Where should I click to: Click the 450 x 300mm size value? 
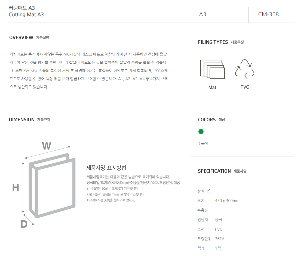pyautogui.click(x=227, y=201)
